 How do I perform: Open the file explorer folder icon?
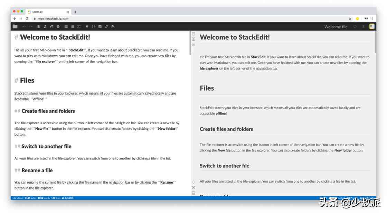pos(15,26)
